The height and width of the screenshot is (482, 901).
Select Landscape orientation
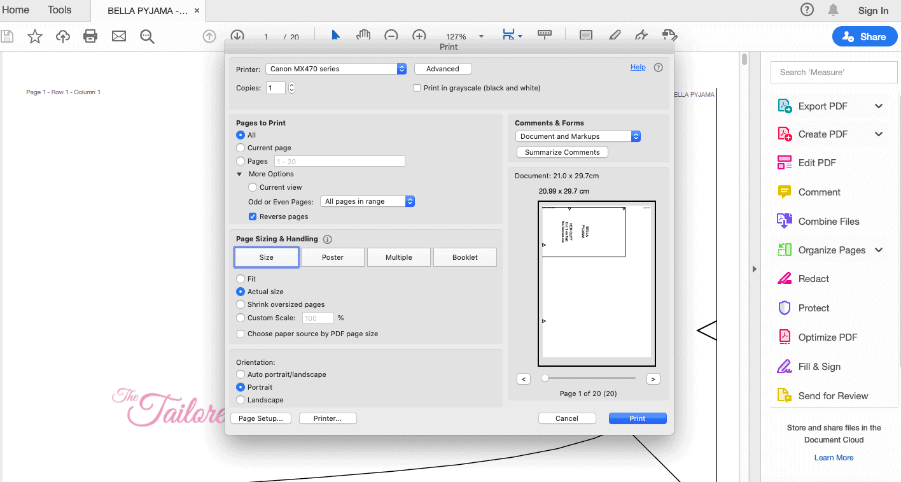point(241,400)
